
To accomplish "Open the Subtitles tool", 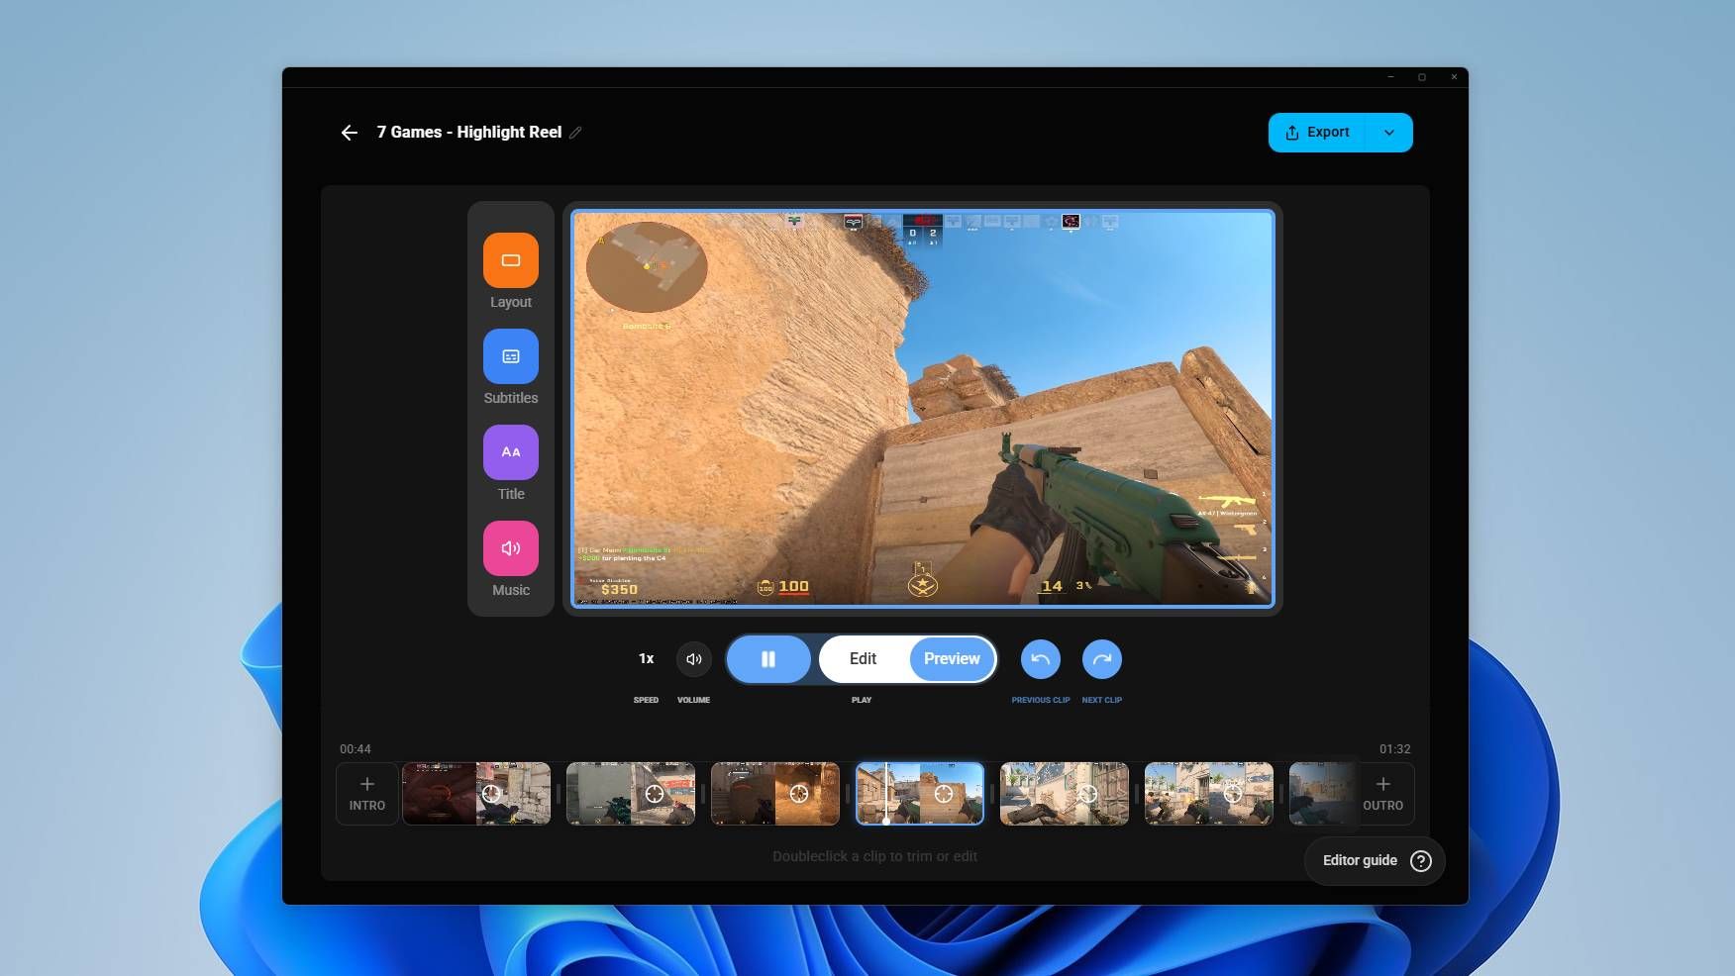I will click(511, 356).
